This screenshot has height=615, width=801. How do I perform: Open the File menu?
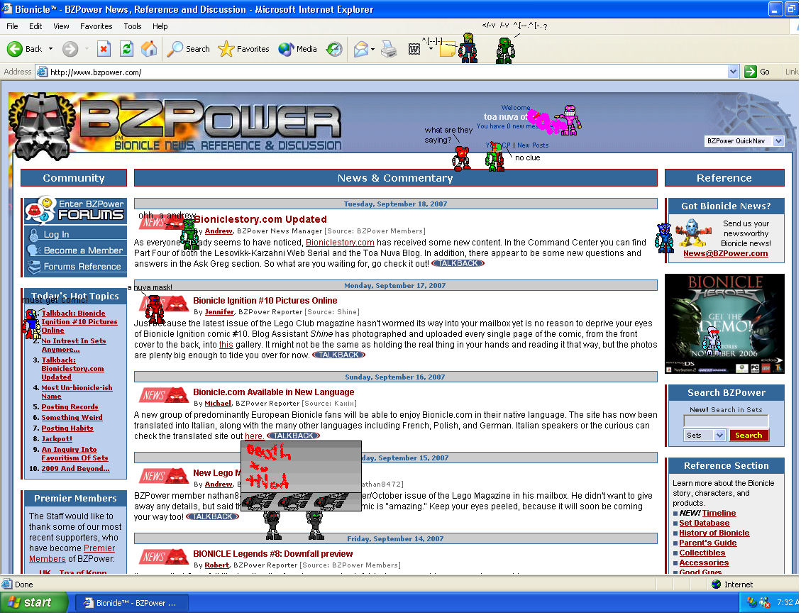point(12,26)
